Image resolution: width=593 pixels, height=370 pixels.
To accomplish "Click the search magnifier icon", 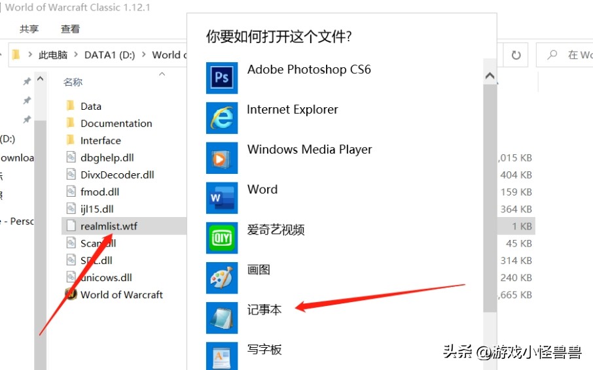I will (552, 55).
